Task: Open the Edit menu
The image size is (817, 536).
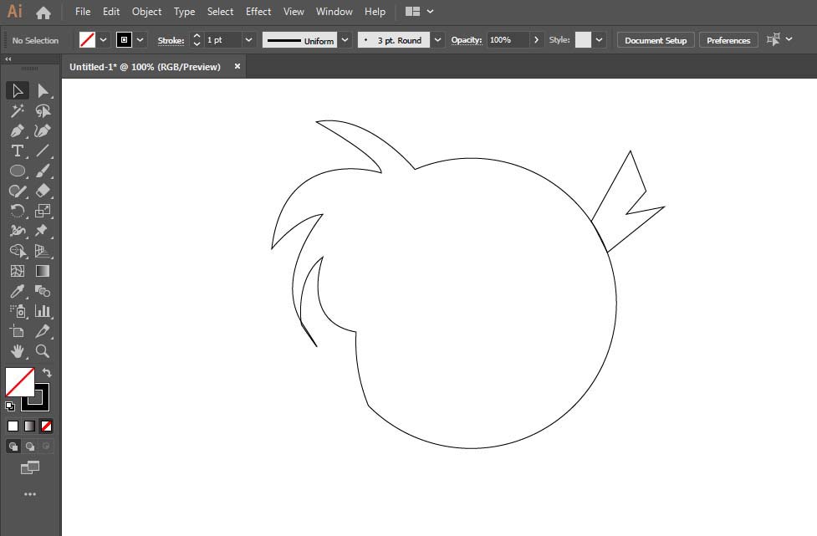Action: coord(111,12)
